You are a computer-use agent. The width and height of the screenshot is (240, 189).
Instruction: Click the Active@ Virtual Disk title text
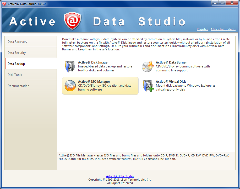click(171, 82)
